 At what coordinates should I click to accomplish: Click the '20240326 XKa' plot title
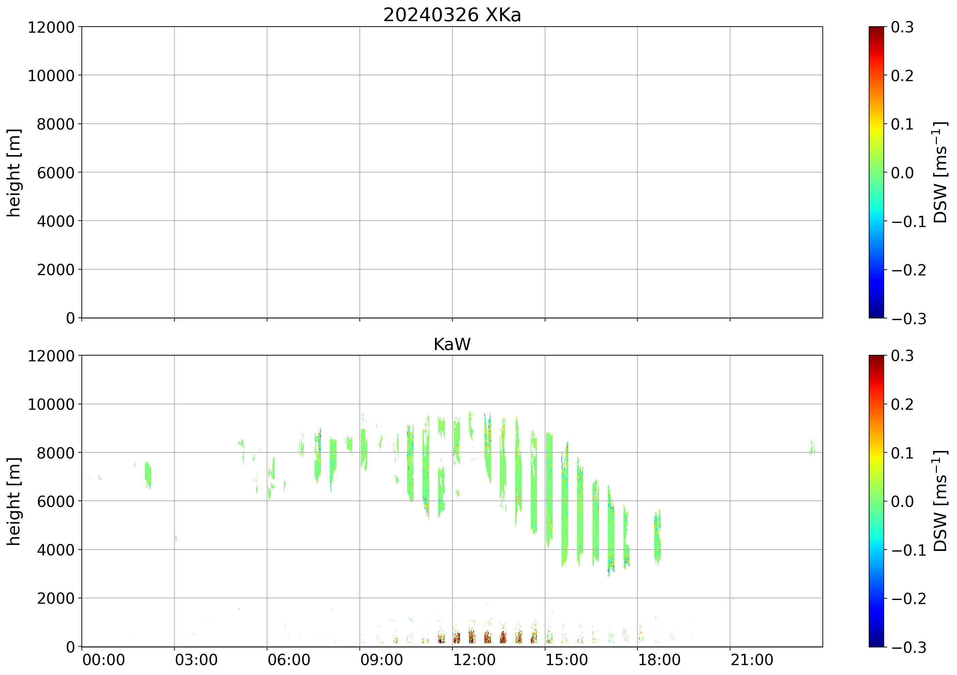click(x=452, y=15)
